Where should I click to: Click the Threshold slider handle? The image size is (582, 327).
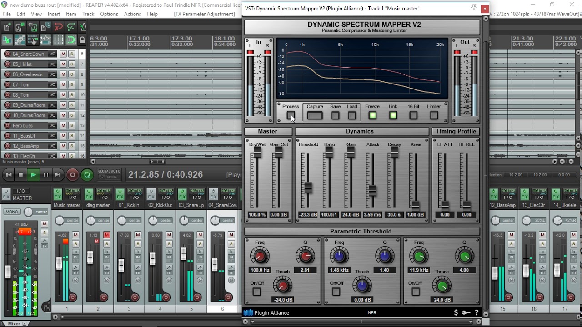click(308, 187)
